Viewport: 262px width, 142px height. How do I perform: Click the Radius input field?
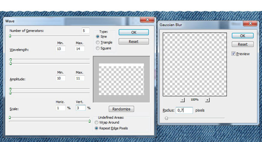click(184, 110)
